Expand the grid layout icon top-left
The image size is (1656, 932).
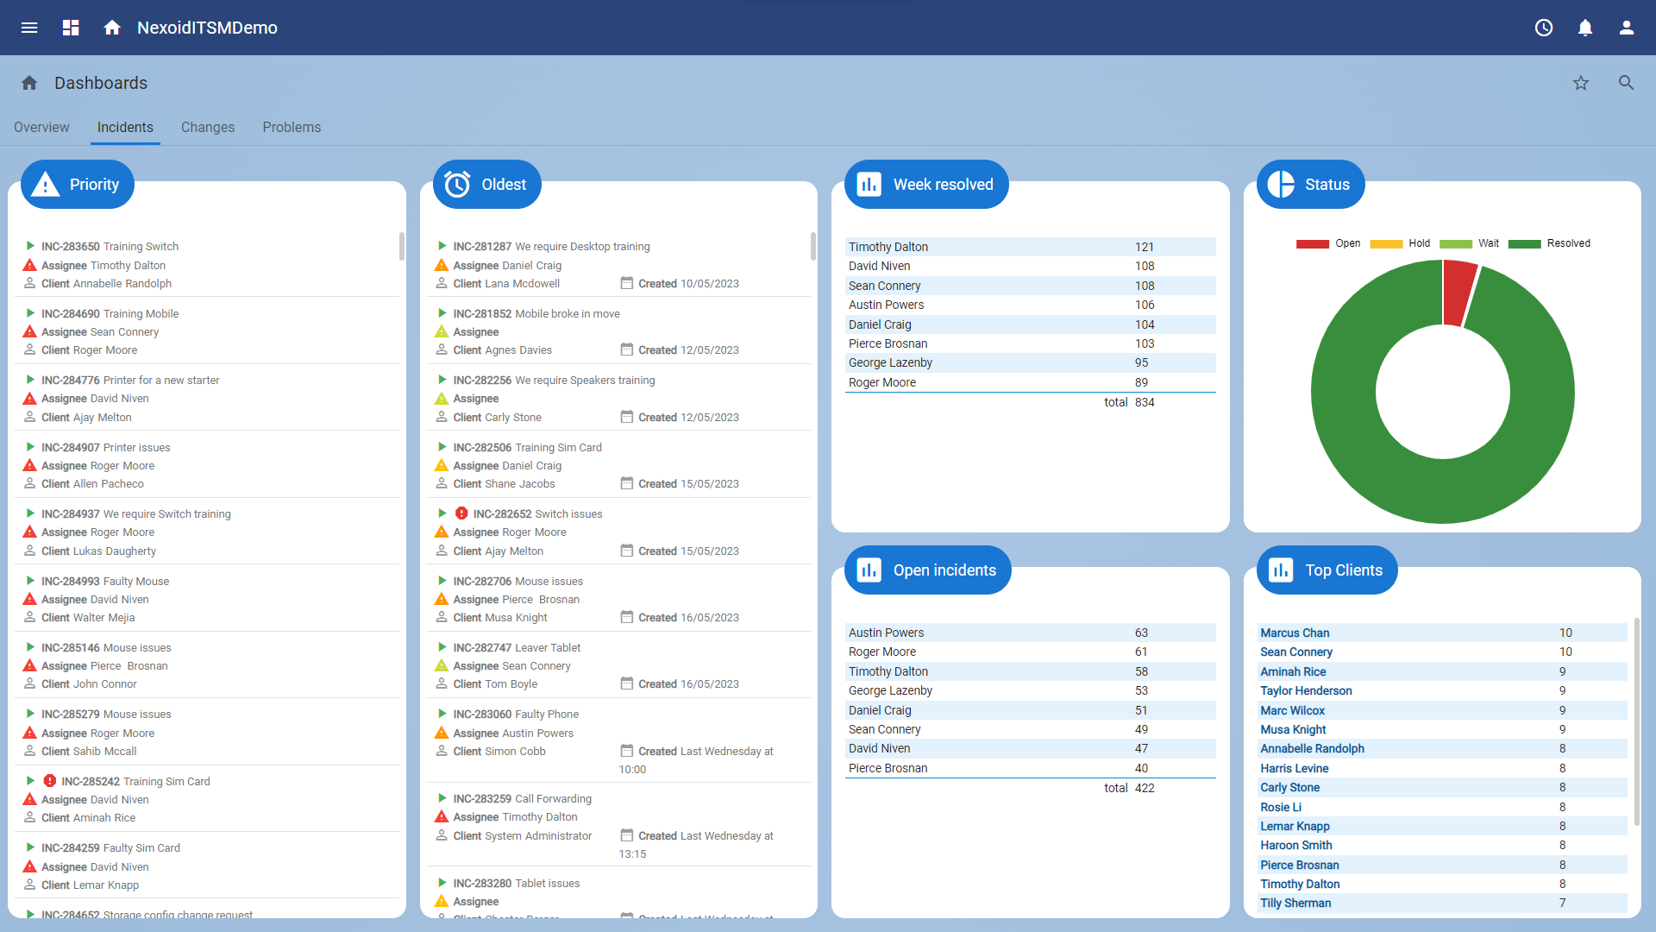(x=71, y=28)
